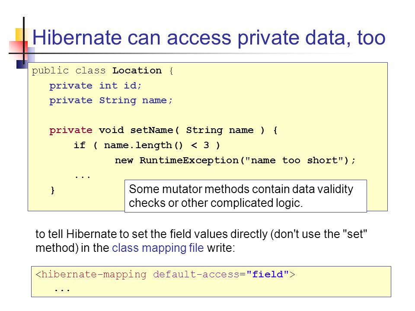Viewport: 415px width, 311px height.
Task: Click the "name too short" string literal
Action: 294,161
